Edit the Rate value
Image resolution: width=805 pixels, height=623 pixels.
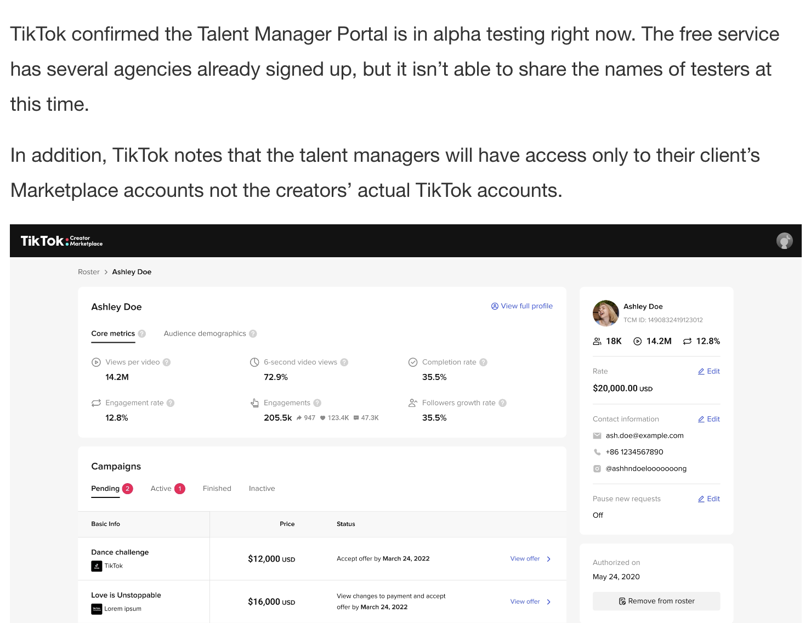coord(708,371)
